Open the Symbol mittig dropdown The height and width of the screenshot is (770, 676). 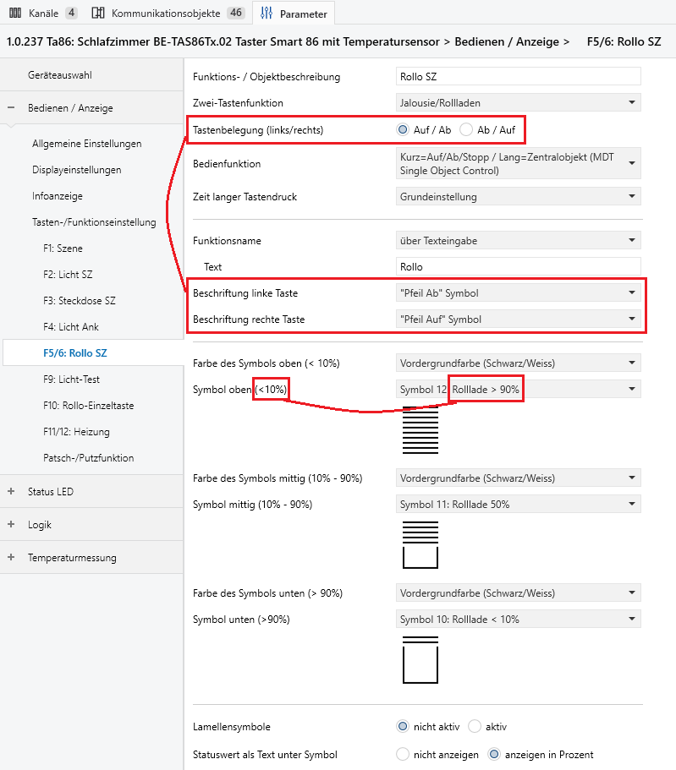coord(518,505)
